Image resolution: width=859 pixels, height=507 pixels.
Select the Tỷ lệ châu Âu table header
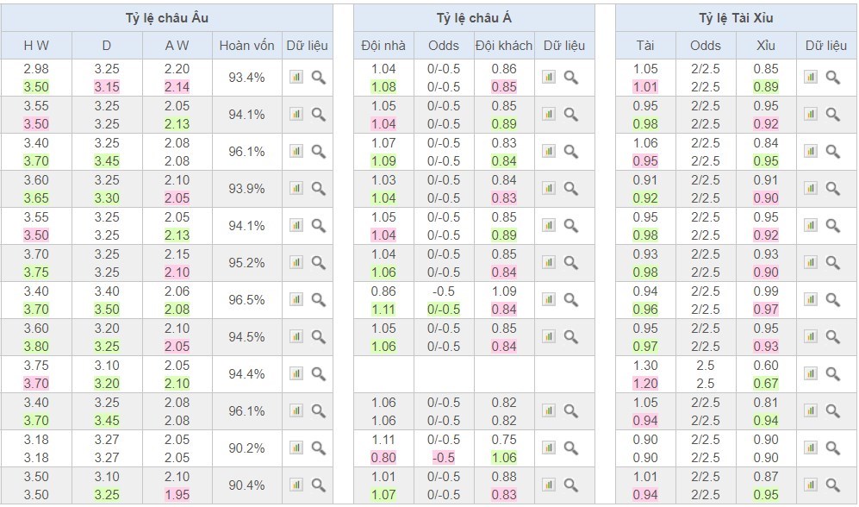(x=166, y=18)
